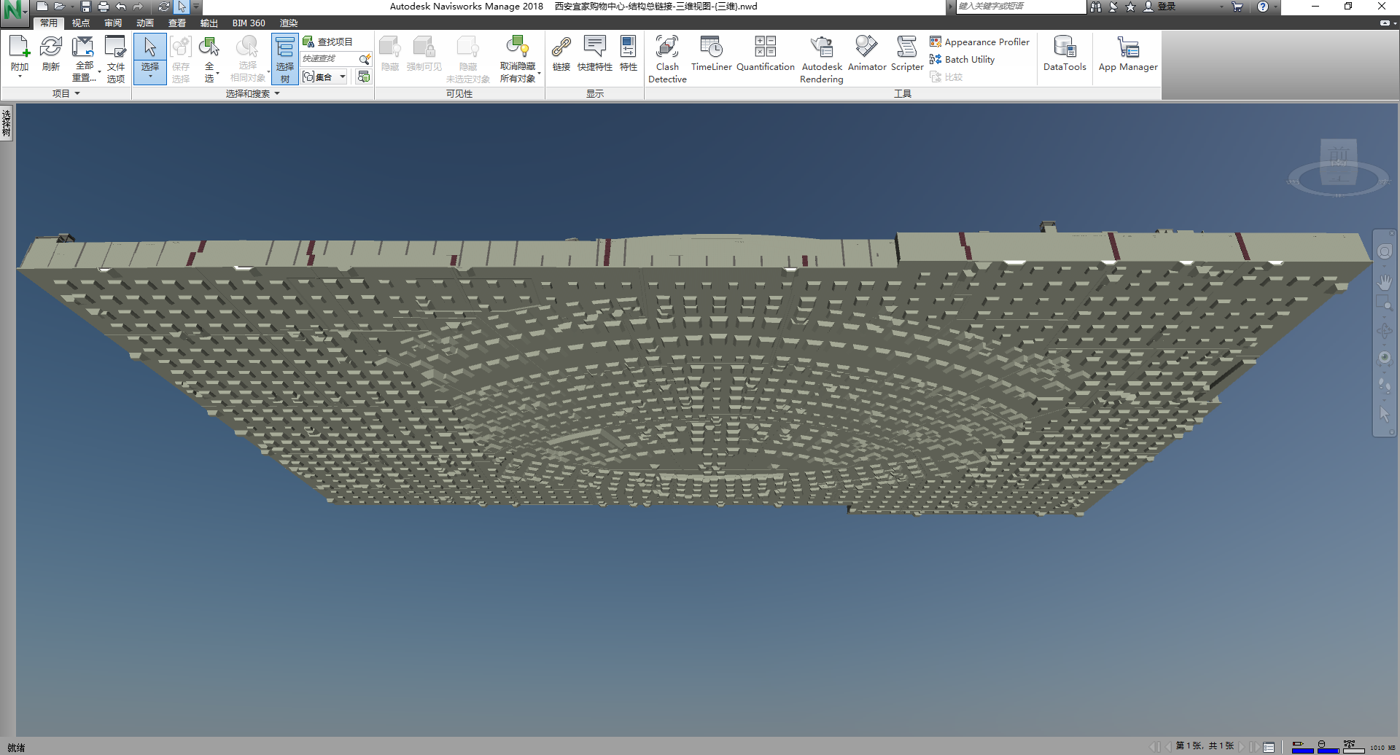Switch to the 查看 (View) ribbon tab
Image resolution: width=1400 pixels, height=755 pixels.
(177, 23)
